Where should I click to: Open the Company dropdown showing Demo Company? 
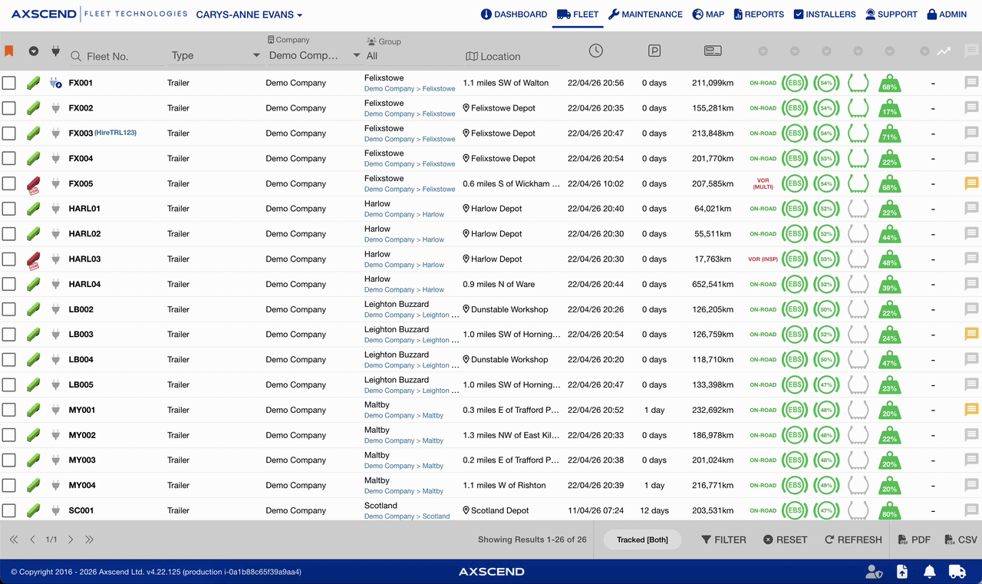click(314, 55)
